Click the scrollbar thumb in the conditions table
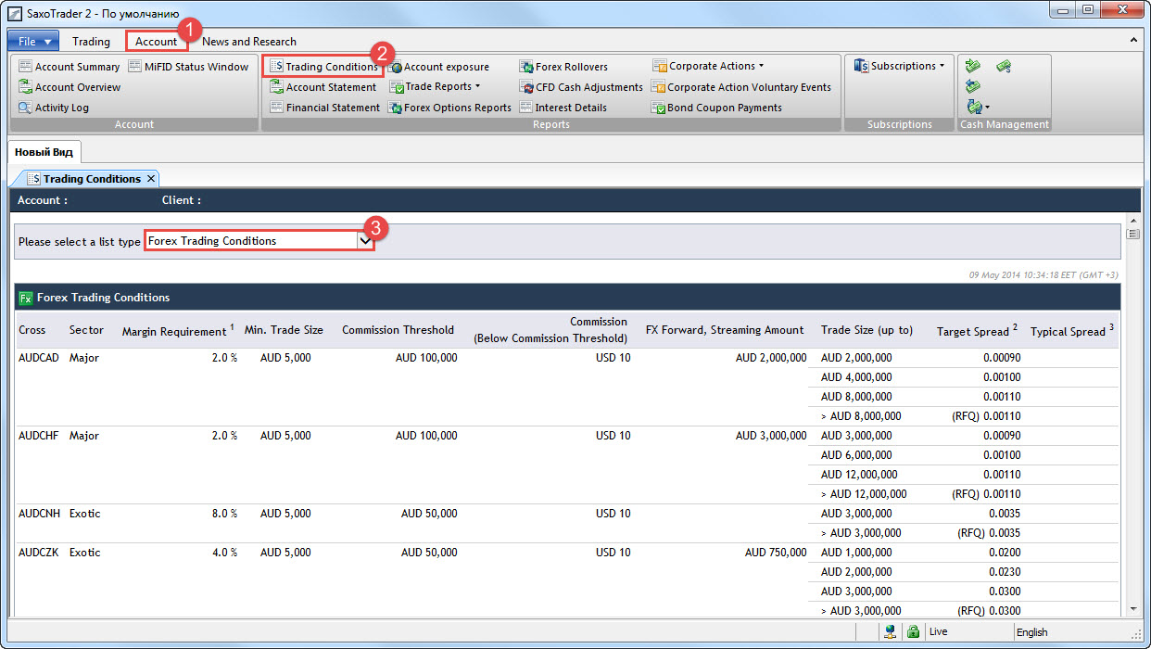 [1132, 235]
